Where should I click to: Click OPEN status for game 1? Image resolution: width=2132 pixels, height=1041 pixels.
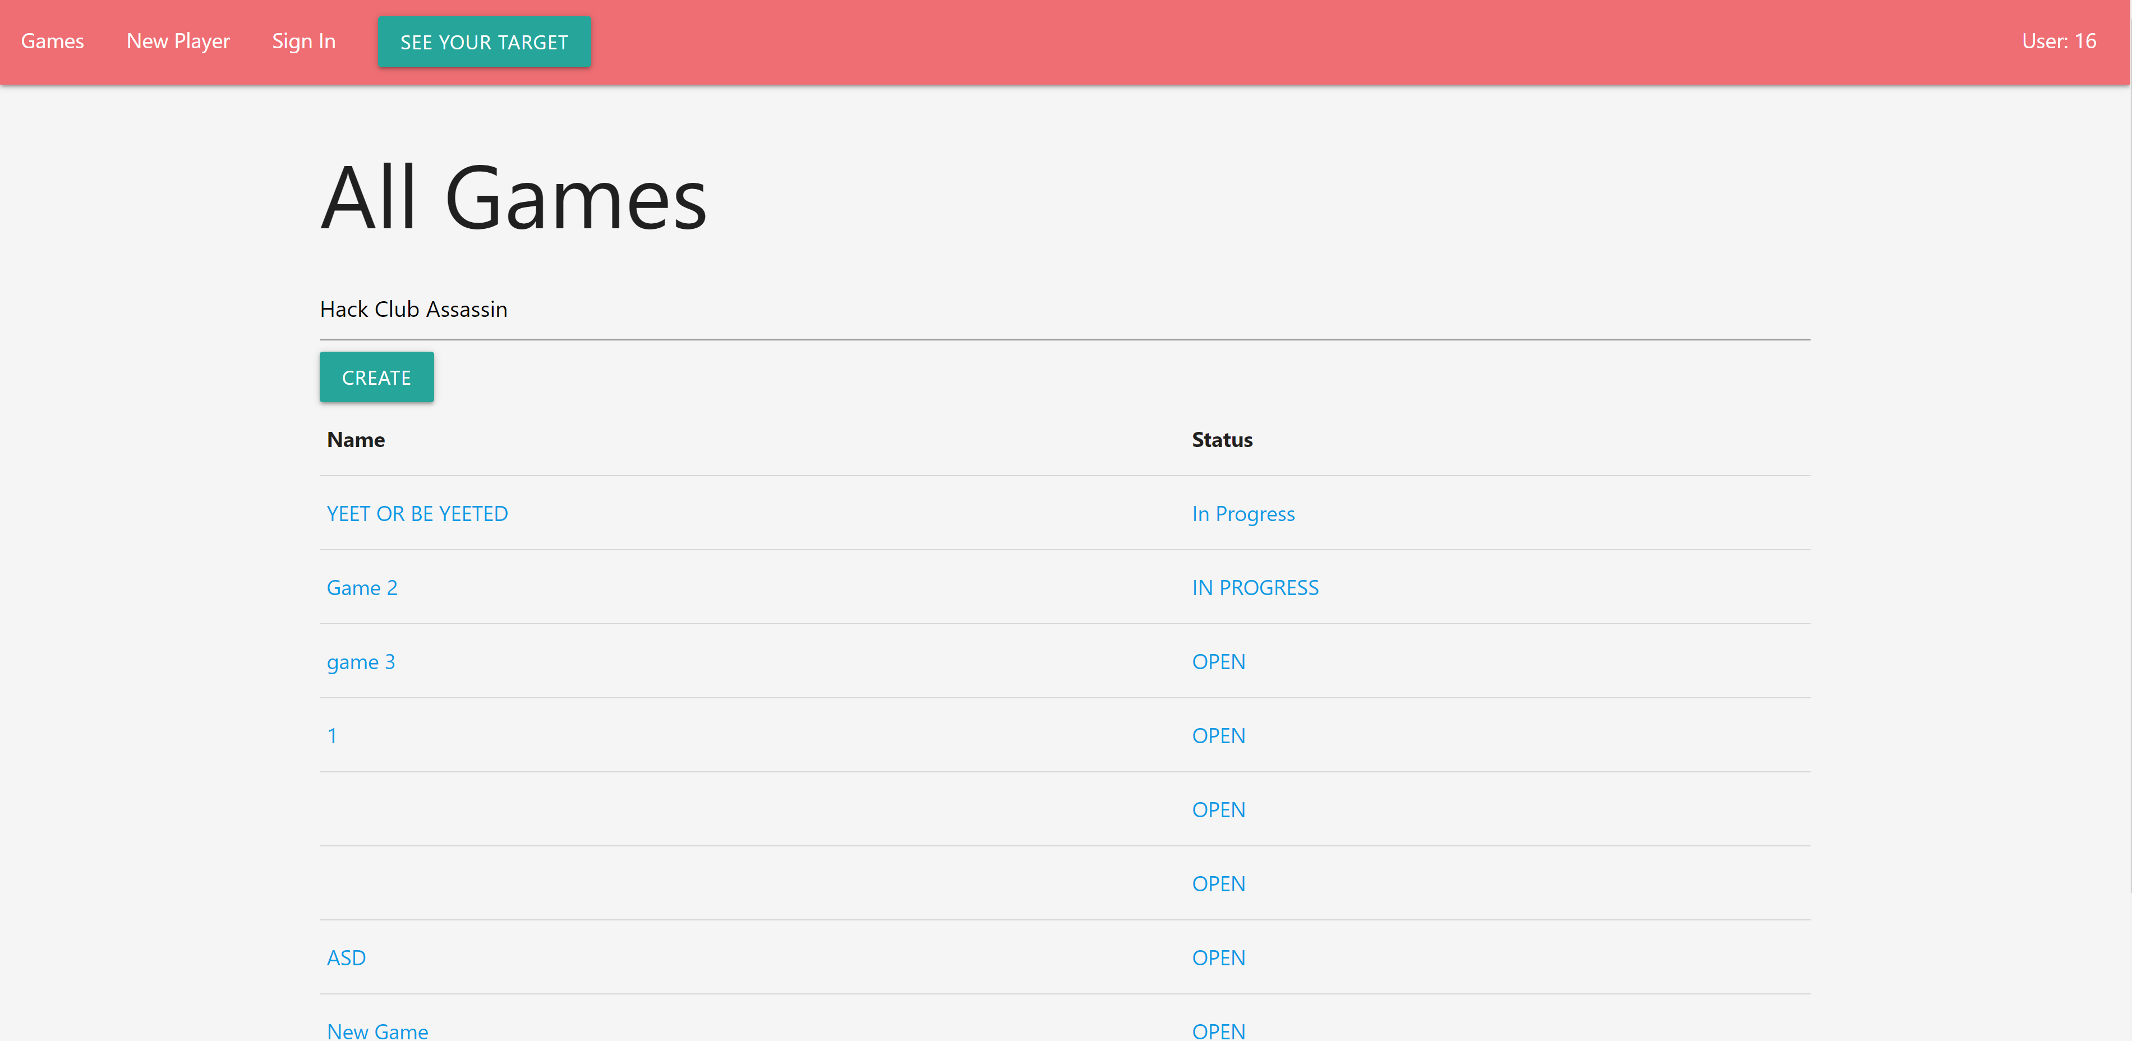(1218, 736)
